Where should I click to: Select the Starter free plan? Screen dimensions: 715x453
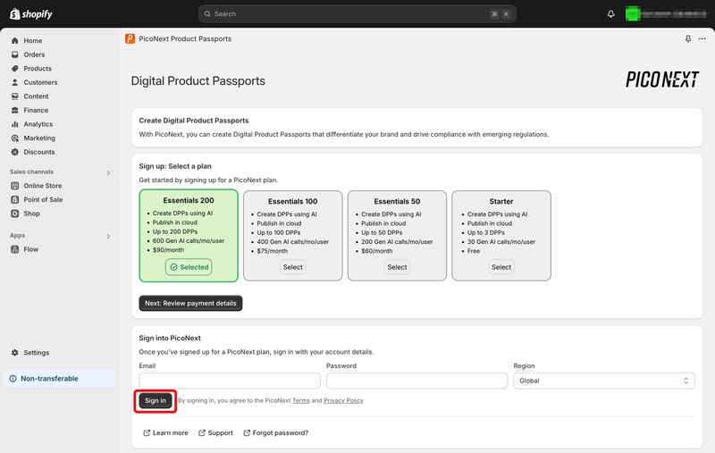pos(501,267)
